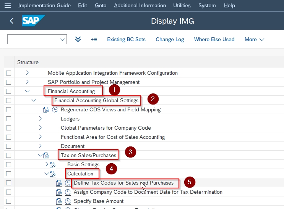Execute activity icon for Specify Base Amount
Viewport: 284px width, 209px height.
coord(68,201)
